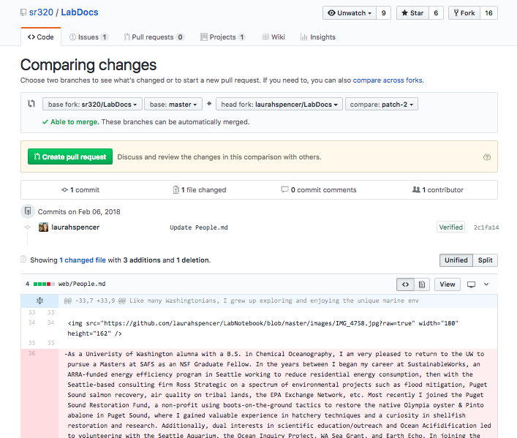Click the watchers count 9
517x438 pixels.
point(383,13)
